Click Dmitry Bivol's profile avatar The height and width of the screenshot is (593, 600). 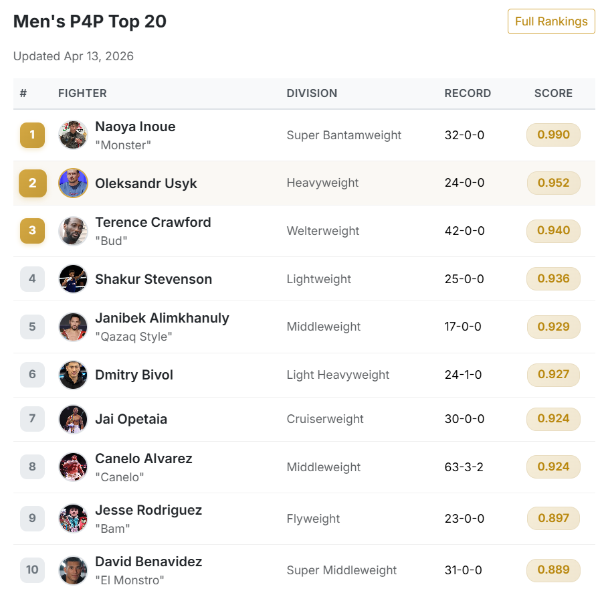73,375
